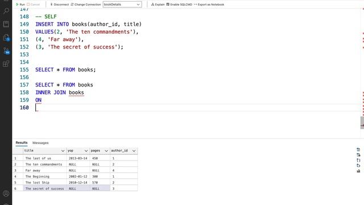Image resolution: width=364 pixels, height=205 pixels.
Task: Switch to the Messages tab
Action: click(40, 143)
